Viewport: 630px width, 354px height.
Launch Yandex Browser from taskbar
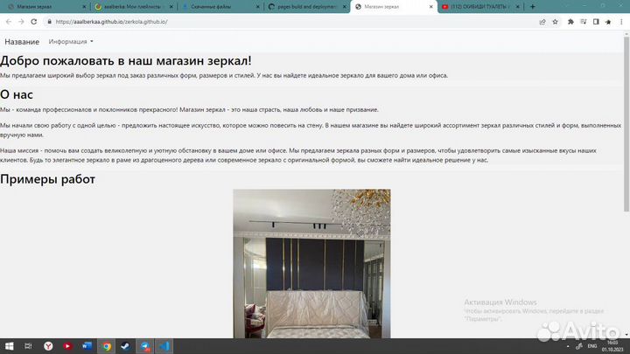pos(48,346)
